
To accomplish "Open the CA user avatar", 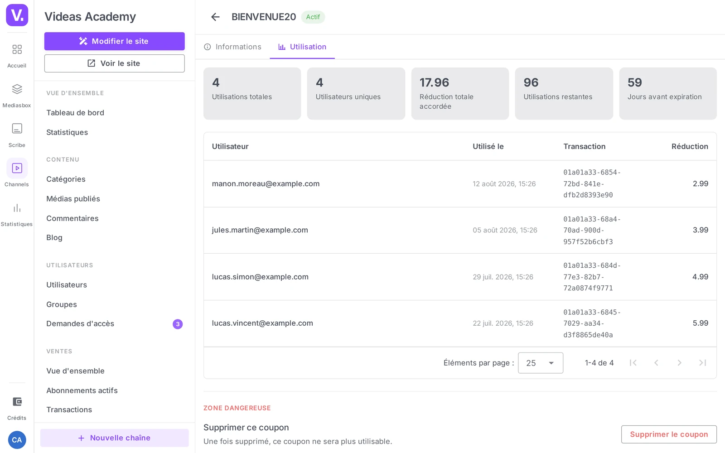I will tap(17, 440).
